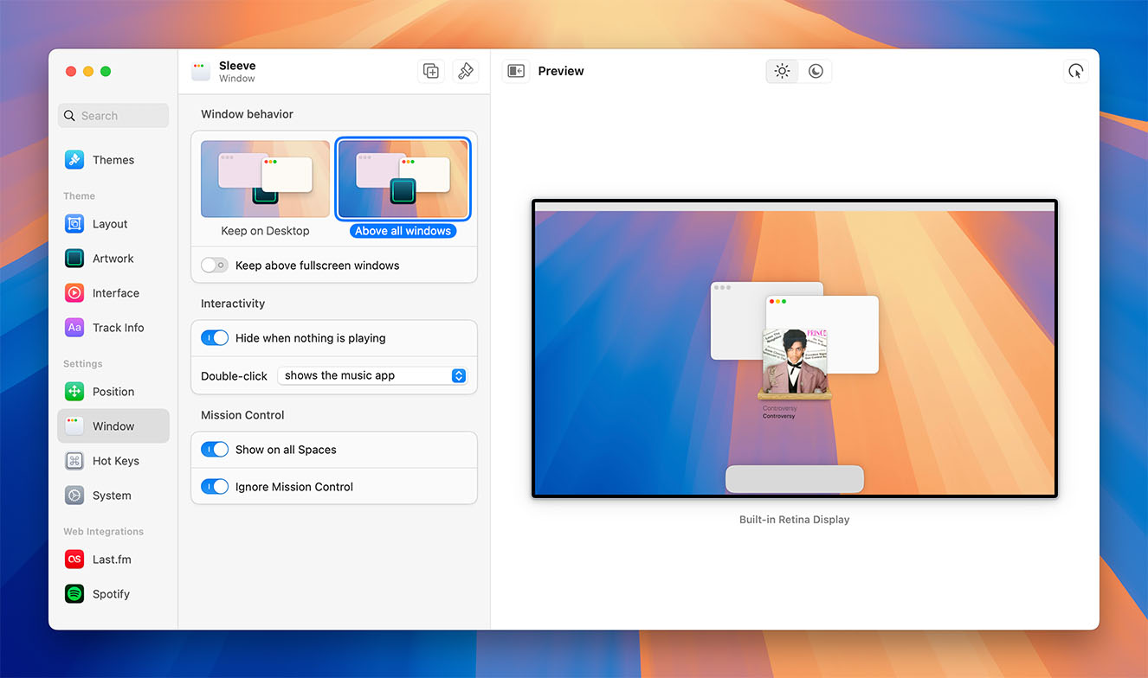1148x678 pixels.
Task: Open the Hot Keys settings
Action: (x=115, y=461)
